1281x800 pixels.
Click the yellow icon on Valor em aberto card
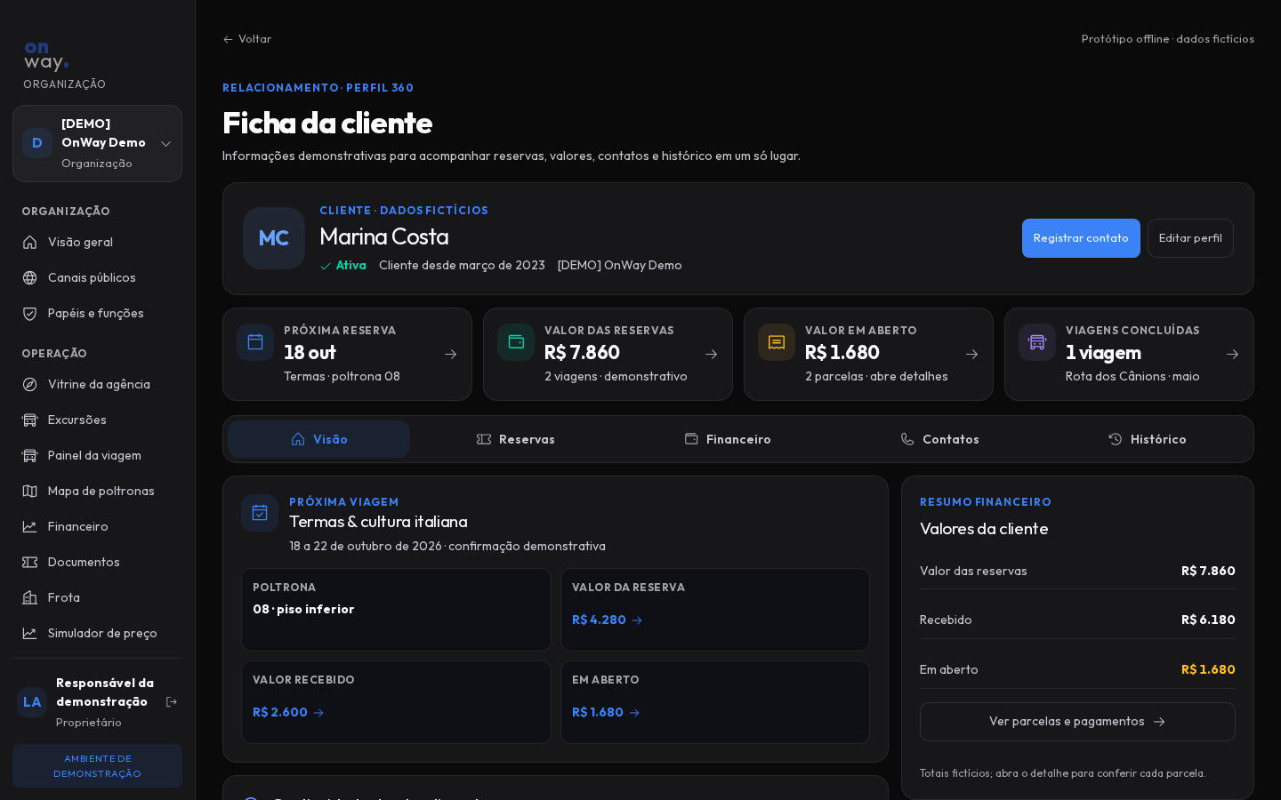pos(777,342)
